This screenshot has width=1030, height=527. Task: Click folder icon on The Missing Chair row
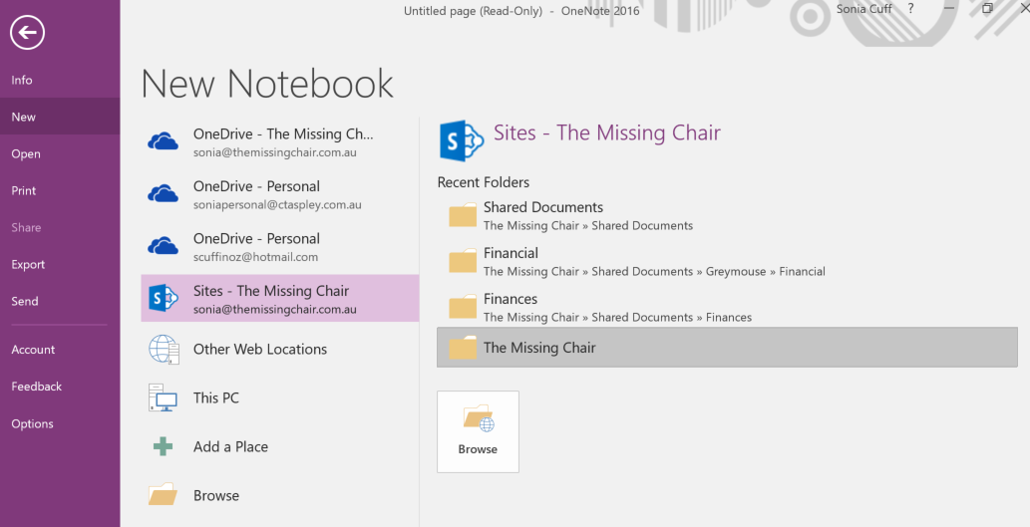click(463, 348)
